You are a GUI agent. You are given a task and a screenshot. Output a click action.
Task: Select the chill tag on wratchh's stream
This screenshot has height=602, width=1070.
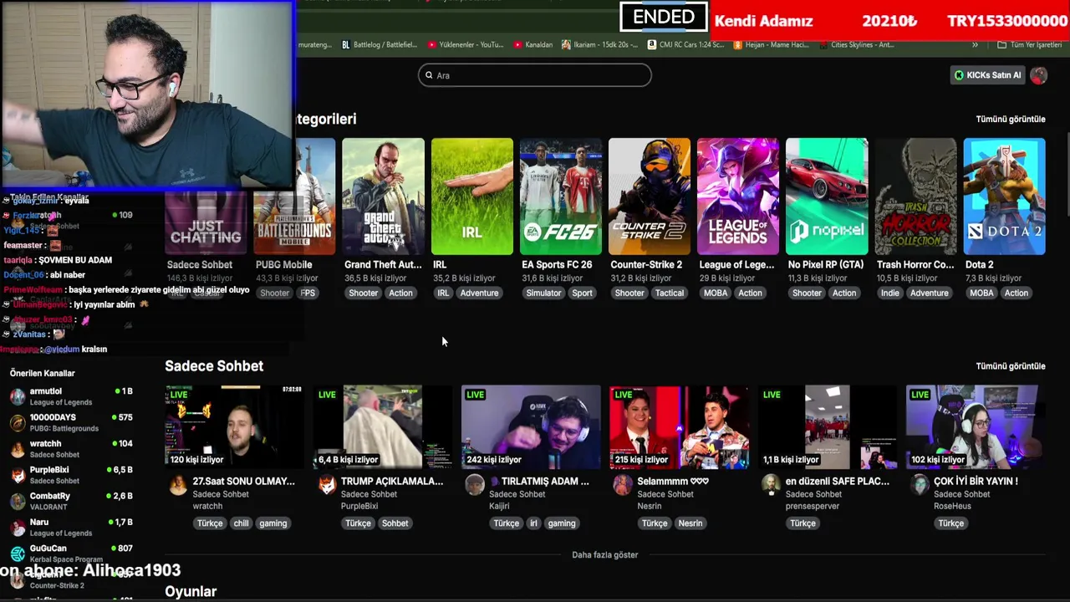coord(241,523)
